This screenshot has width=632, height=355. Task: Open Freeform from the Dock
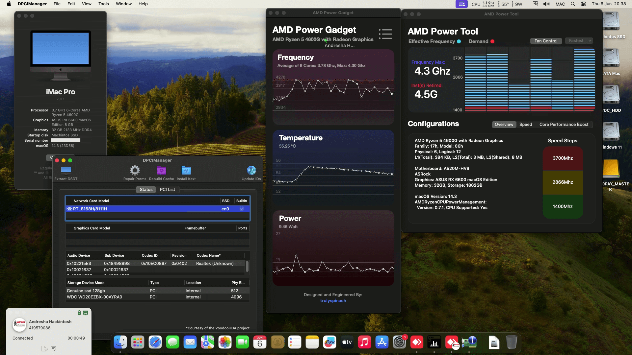click(x=329, y=343)
